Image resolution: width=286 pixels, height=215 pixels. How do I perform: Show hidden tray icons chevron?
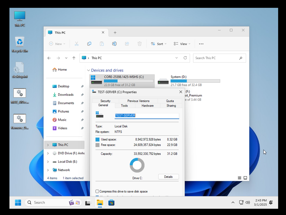233,202
